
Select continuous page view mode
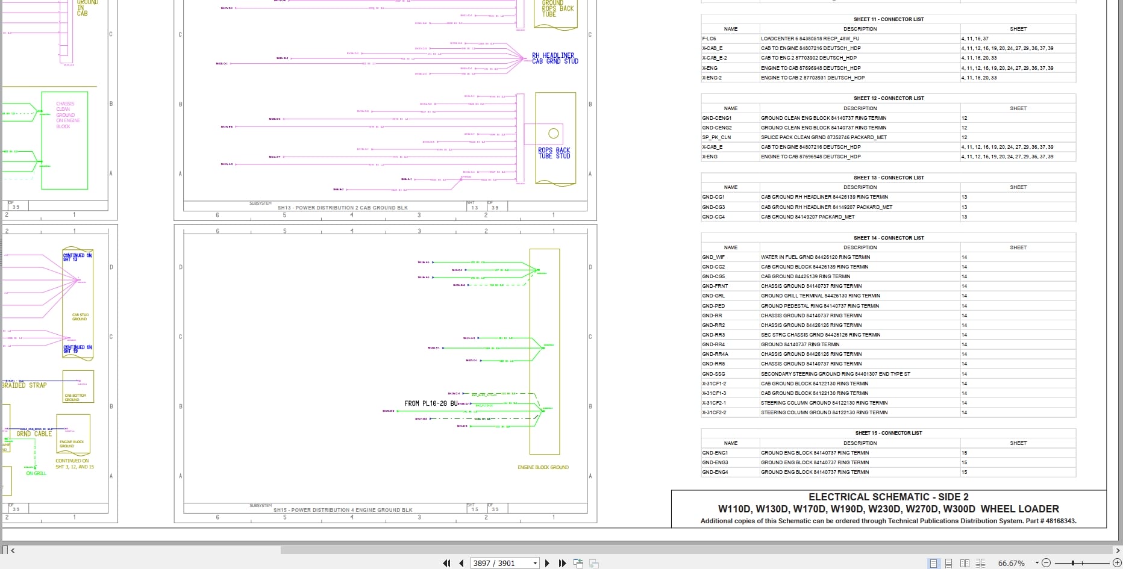(x=948, y=563)
